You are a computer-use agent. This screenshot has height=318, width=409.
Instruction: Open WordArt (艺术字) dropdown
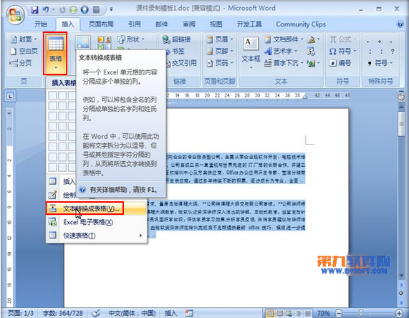point(281,51)
